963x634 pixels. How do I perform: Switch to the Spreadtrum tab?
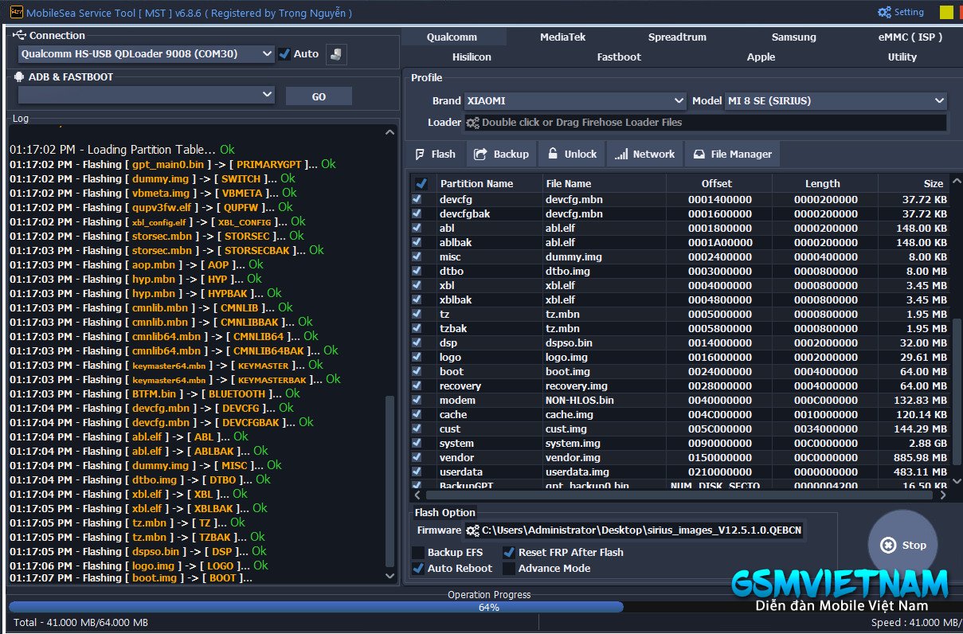[x=677, y=37]
